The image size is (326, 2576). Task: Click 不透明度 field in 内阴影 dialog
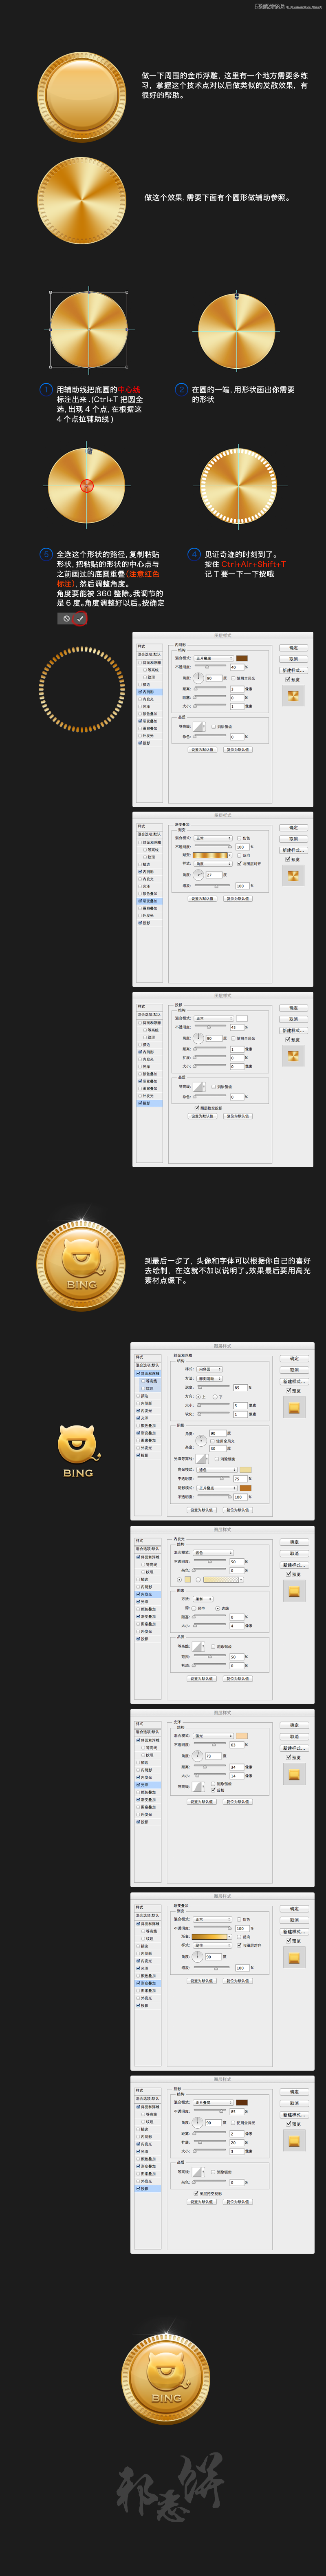tap(237, 667)
